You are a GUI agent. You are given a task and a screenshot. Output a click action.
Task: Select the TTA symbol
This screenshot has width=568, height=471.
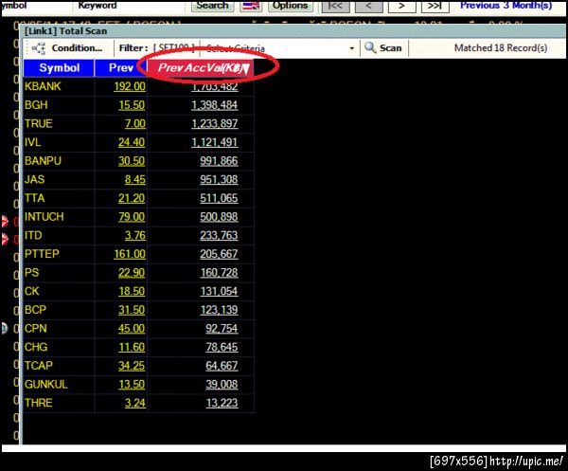coord(34,198)
